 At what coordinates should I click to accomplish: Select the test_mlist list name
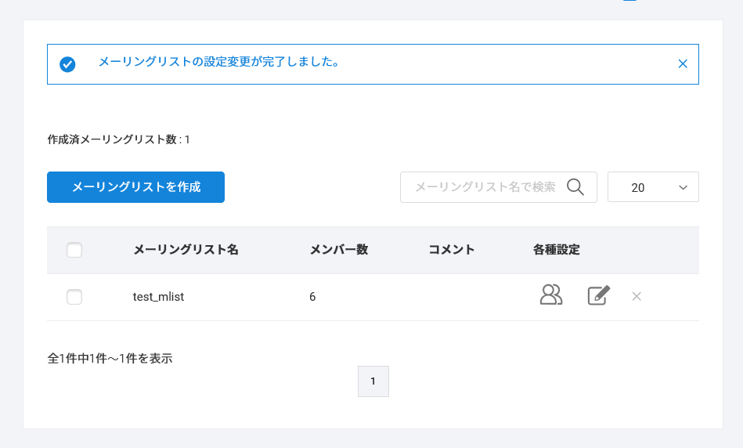[158, 297]
